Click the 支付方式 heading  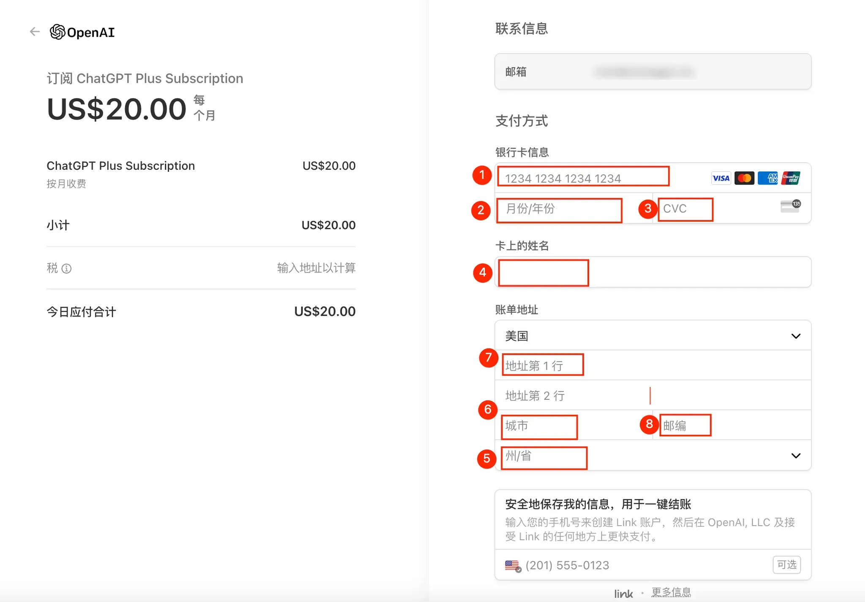[522, 121]
